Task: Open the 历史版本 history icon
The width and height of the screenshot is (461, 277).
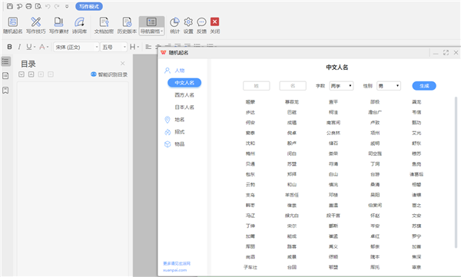Action: [127, 25]
